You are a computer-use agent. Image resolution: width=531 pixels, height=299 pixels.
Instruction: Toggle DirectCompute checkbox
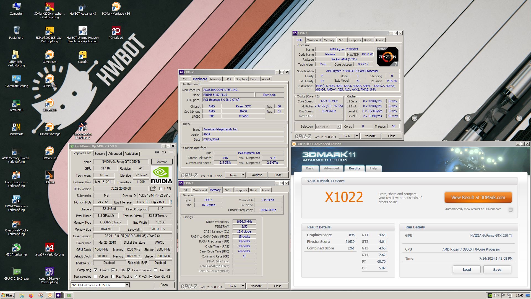[129, 270]
